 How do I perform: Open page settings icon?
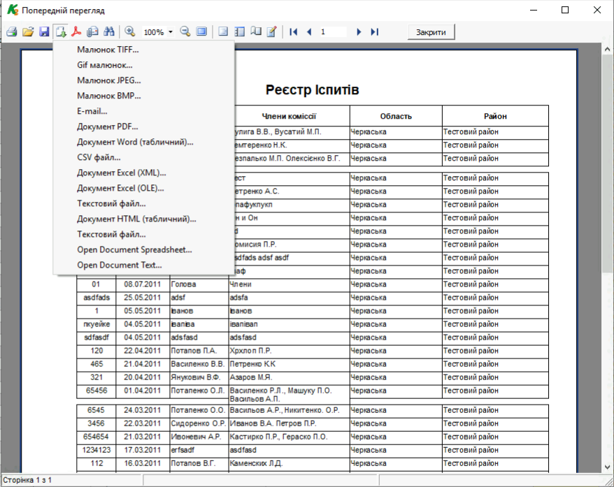256,31
